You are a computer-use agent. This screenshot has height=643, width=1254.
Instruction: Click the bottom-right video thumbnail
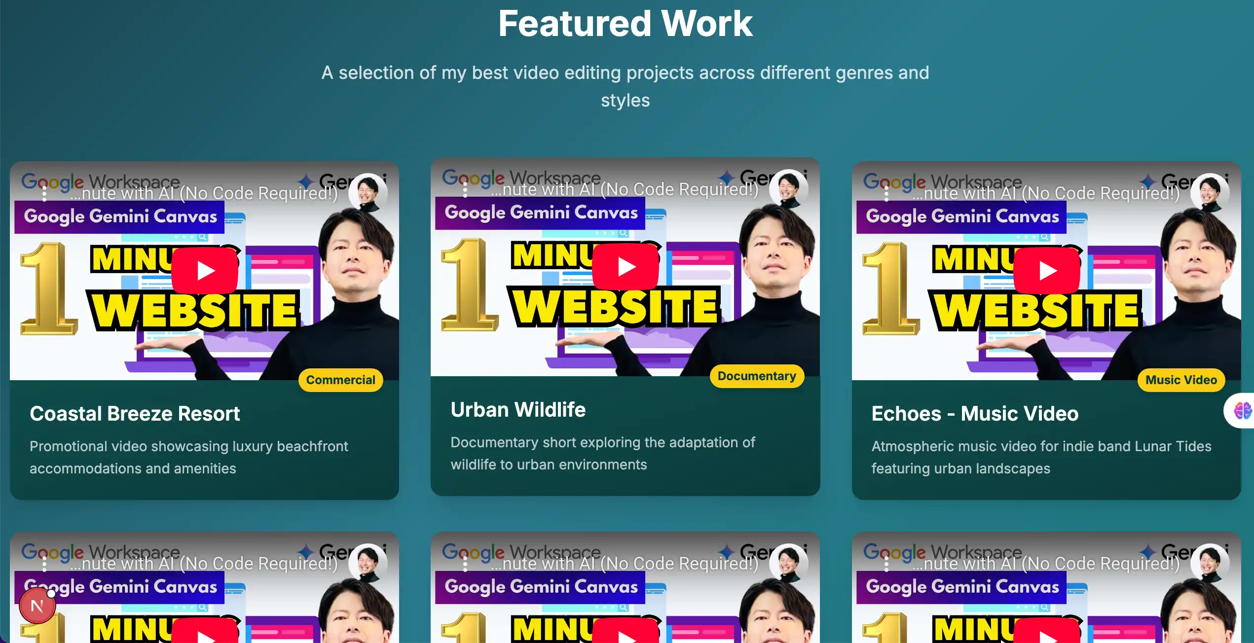tap(1047, 587)
